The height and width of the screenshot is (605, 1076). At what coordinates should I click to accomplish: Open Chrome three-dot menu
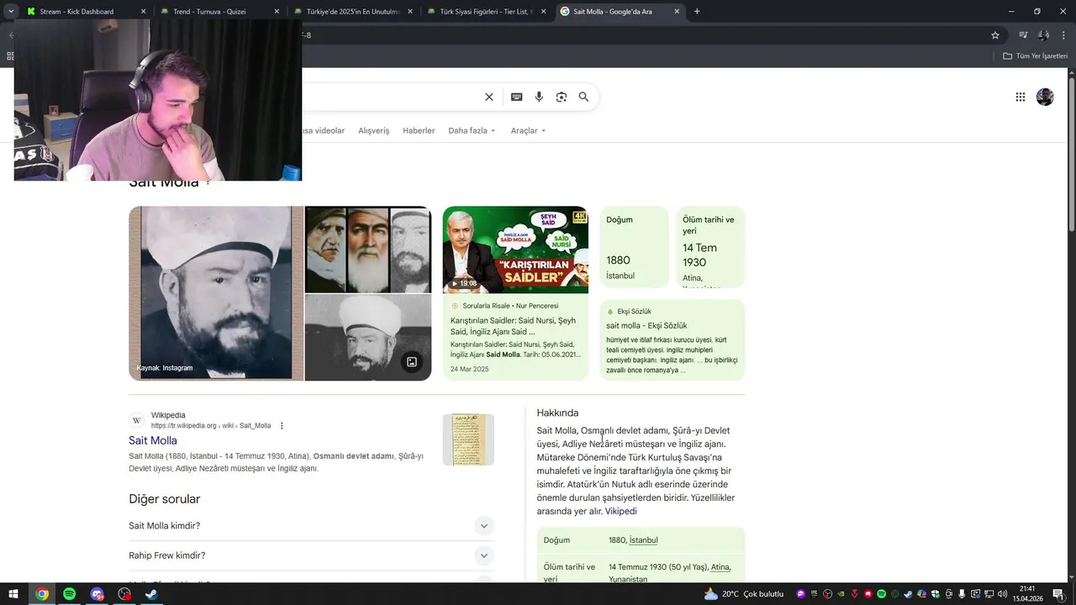point(1063,35)
